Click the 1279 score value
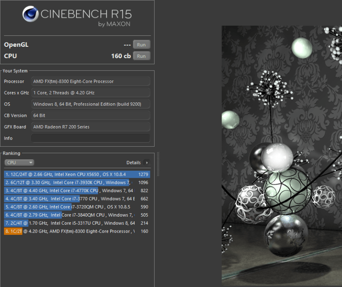Viewport: 342px width, 287px height. pyautogui.click(x=143, y=174)
